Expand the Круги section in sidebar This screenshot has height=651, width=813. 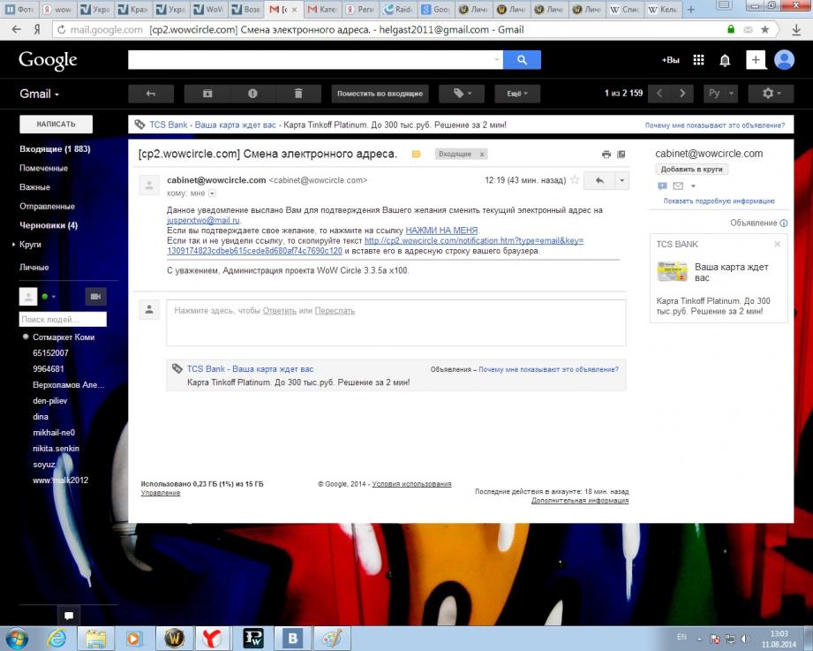15,245
